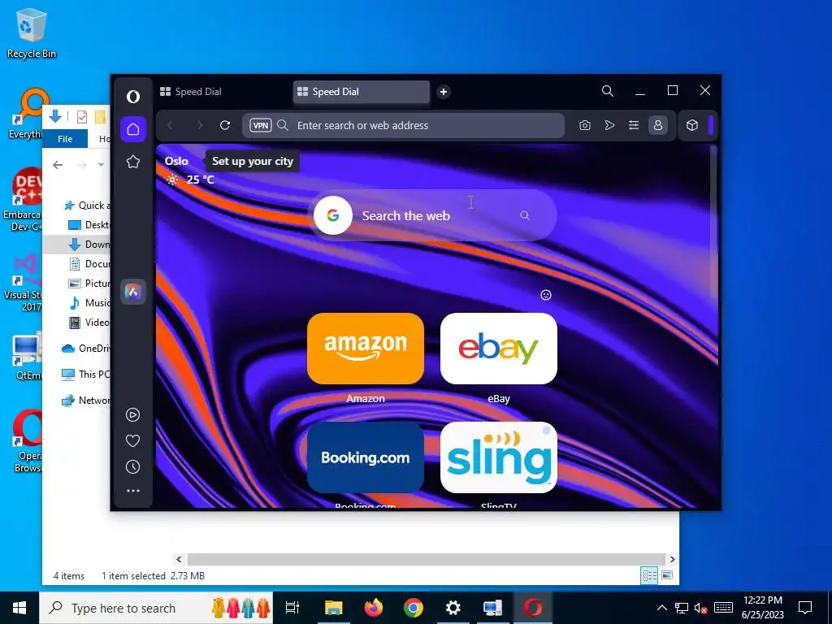Screen dimensions: 832x624
Task: Open Task View on the taskbar
Action: tap(292, 608)
